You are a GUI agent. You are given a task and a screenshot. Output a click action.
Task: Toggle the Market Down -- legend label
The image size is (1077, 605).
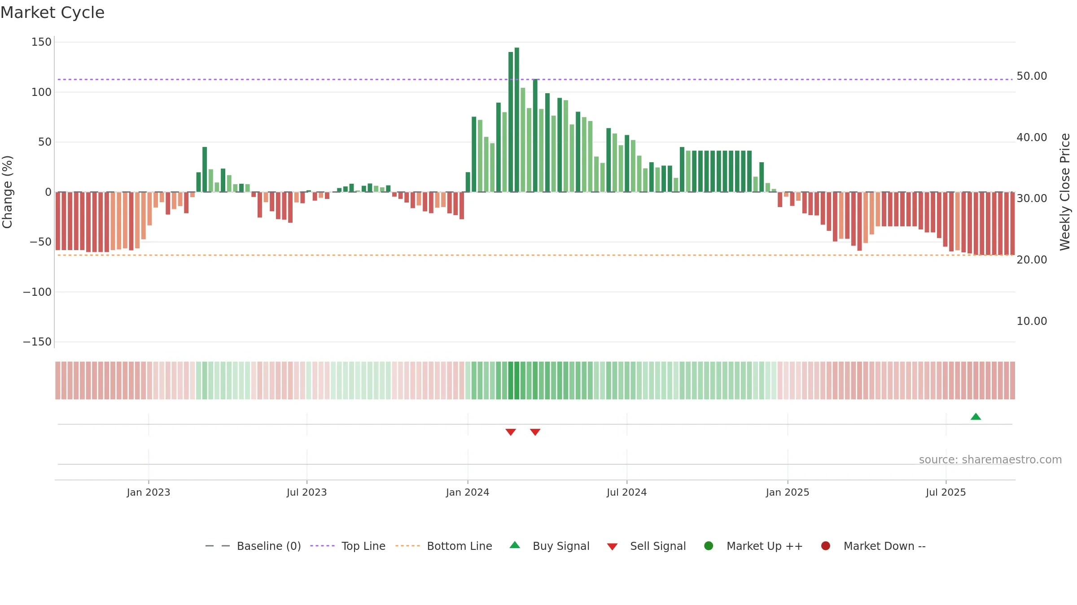pos(884,546)
